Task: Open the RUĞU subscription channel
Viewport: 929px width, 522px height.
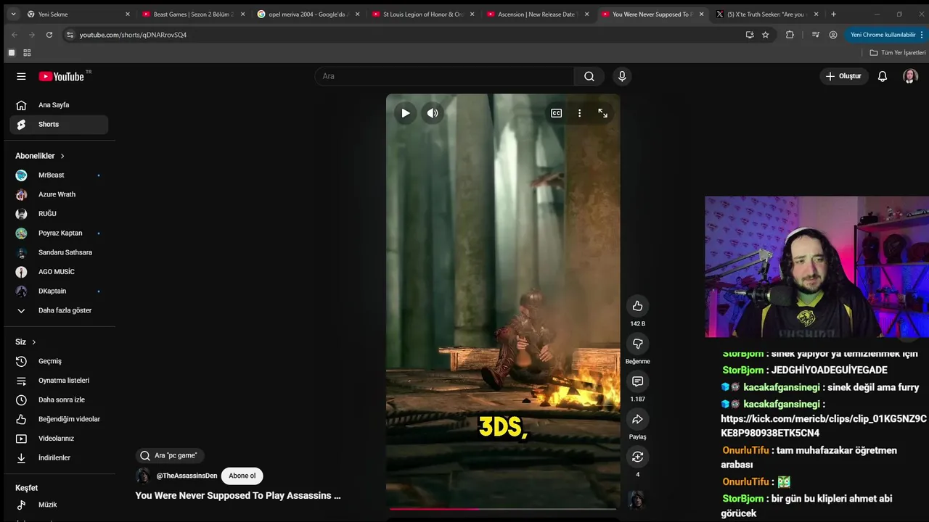Action: click(x=59, y=214)
